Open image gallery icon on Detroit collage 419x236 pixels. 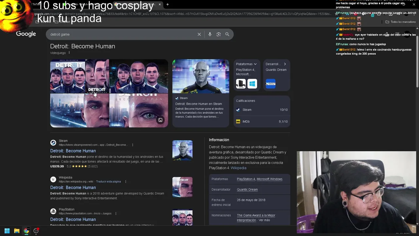click(x=160, y=120)
